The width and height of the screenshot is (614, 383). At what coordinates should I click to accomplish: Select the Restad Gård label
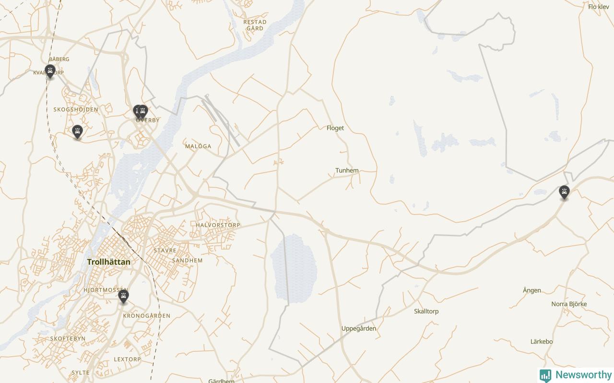point(255,25)
